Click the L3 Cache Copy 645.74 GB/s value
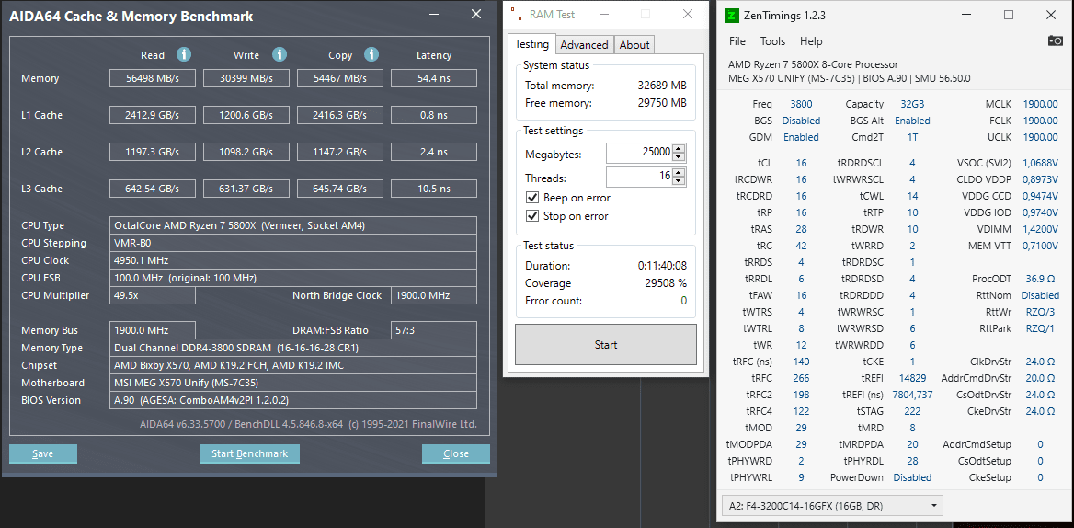This screenshot has width=1074, height=528. click(340, 189)
